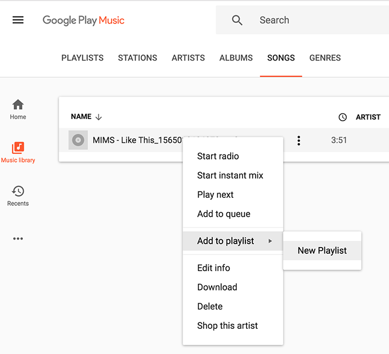Open Recents in sidebar

(18, 196)
